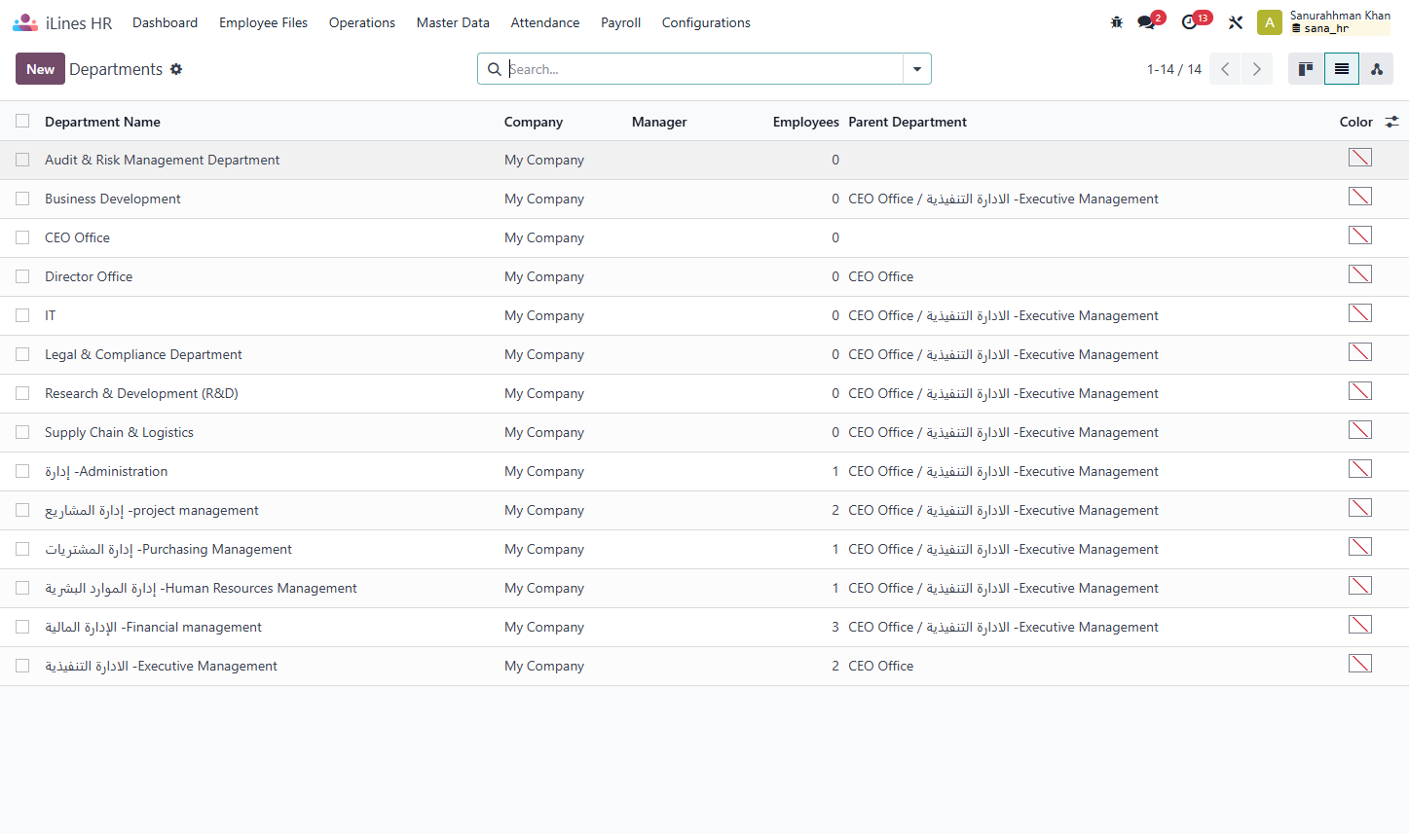The image size is (1409, 834).
Task: Open the Research & Development (R&D) record
Action: click(x=141, y=393)
